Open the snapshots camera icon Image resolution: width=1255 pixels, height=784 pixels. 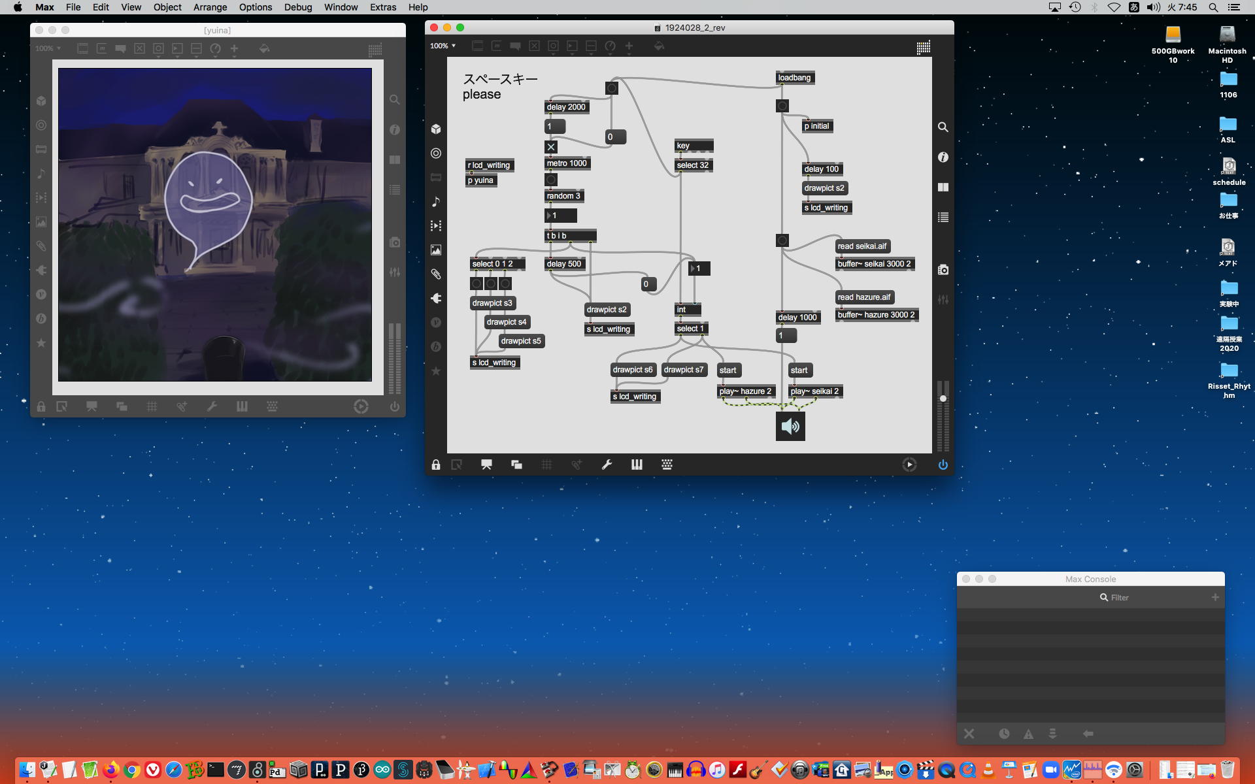(943, 270)
